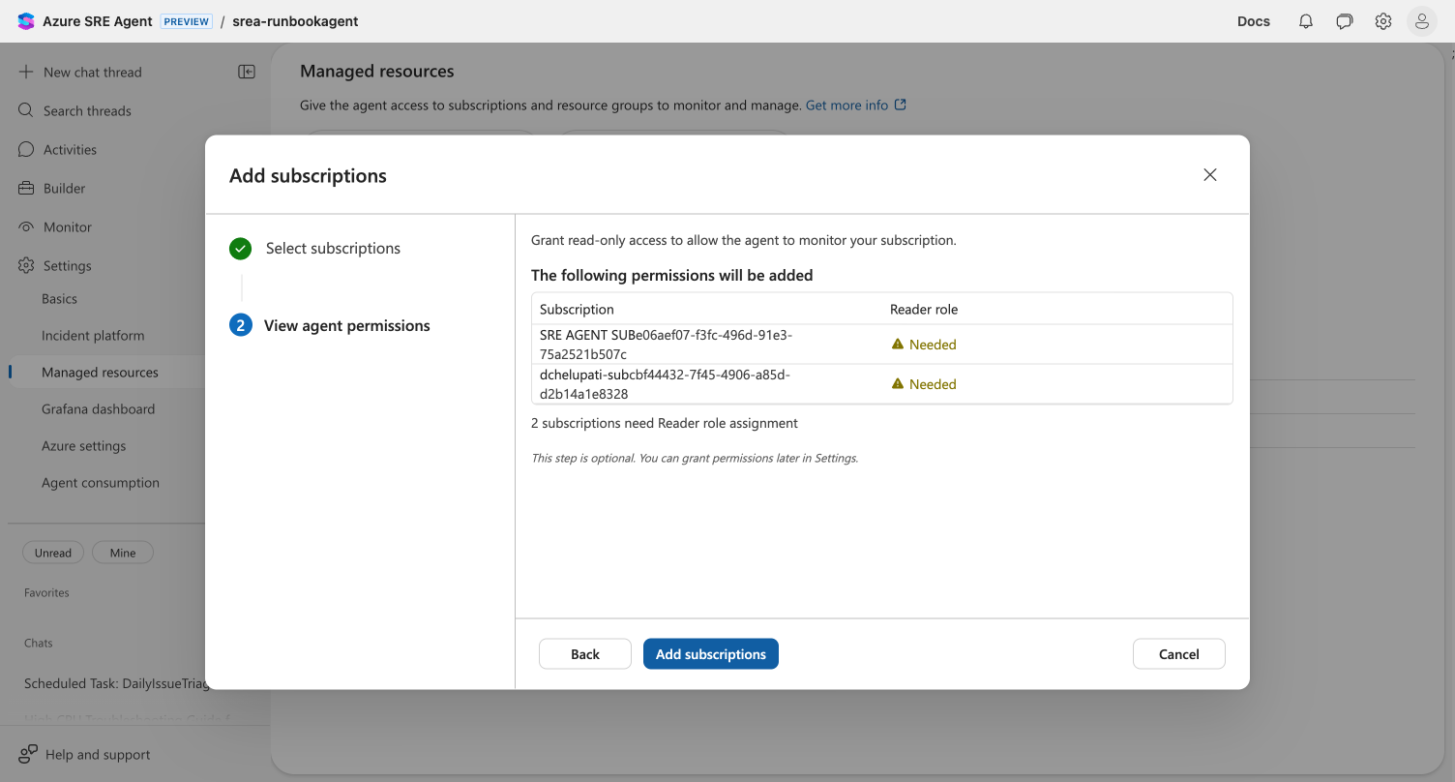
Task: Click Needed status for dchelupati-sub
Action: tap(933, 384)
